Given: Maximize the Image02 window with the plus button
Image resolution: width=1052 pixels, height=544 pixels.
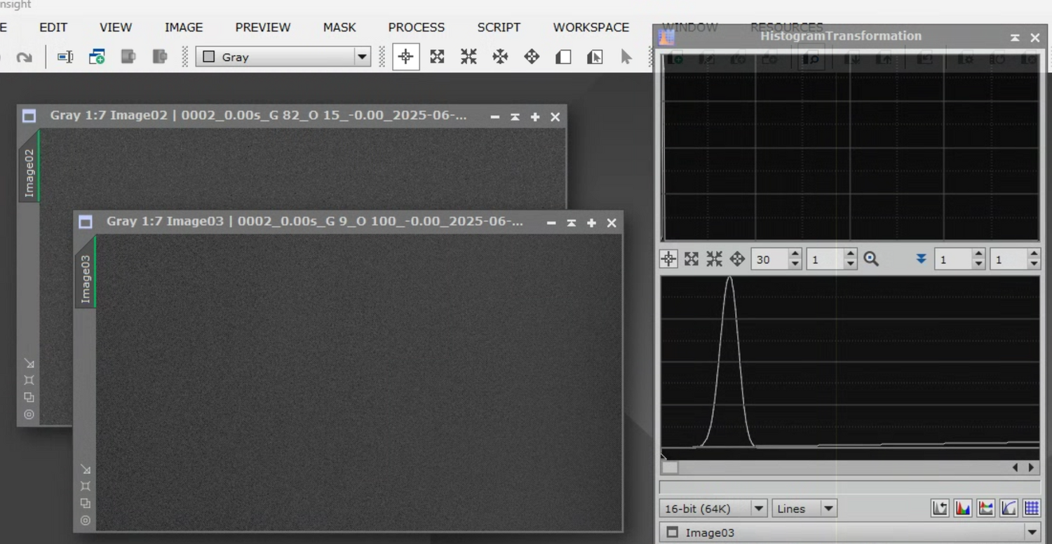Looking at the screenshot, I should click(535, 117).
